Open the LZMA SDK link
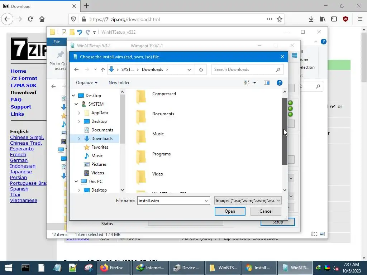This screenshot has height=275, width=367. click(23, 85)
